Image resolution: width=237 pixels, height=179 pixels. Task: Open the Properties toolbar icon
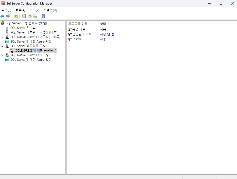[x=24, y=16]
